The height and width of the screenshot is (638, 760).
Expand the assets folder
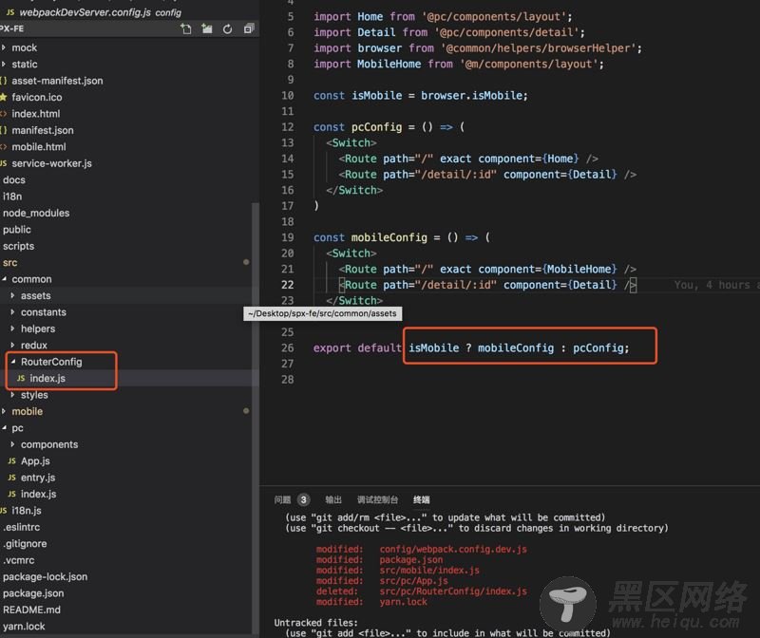(x=35, y=296)
